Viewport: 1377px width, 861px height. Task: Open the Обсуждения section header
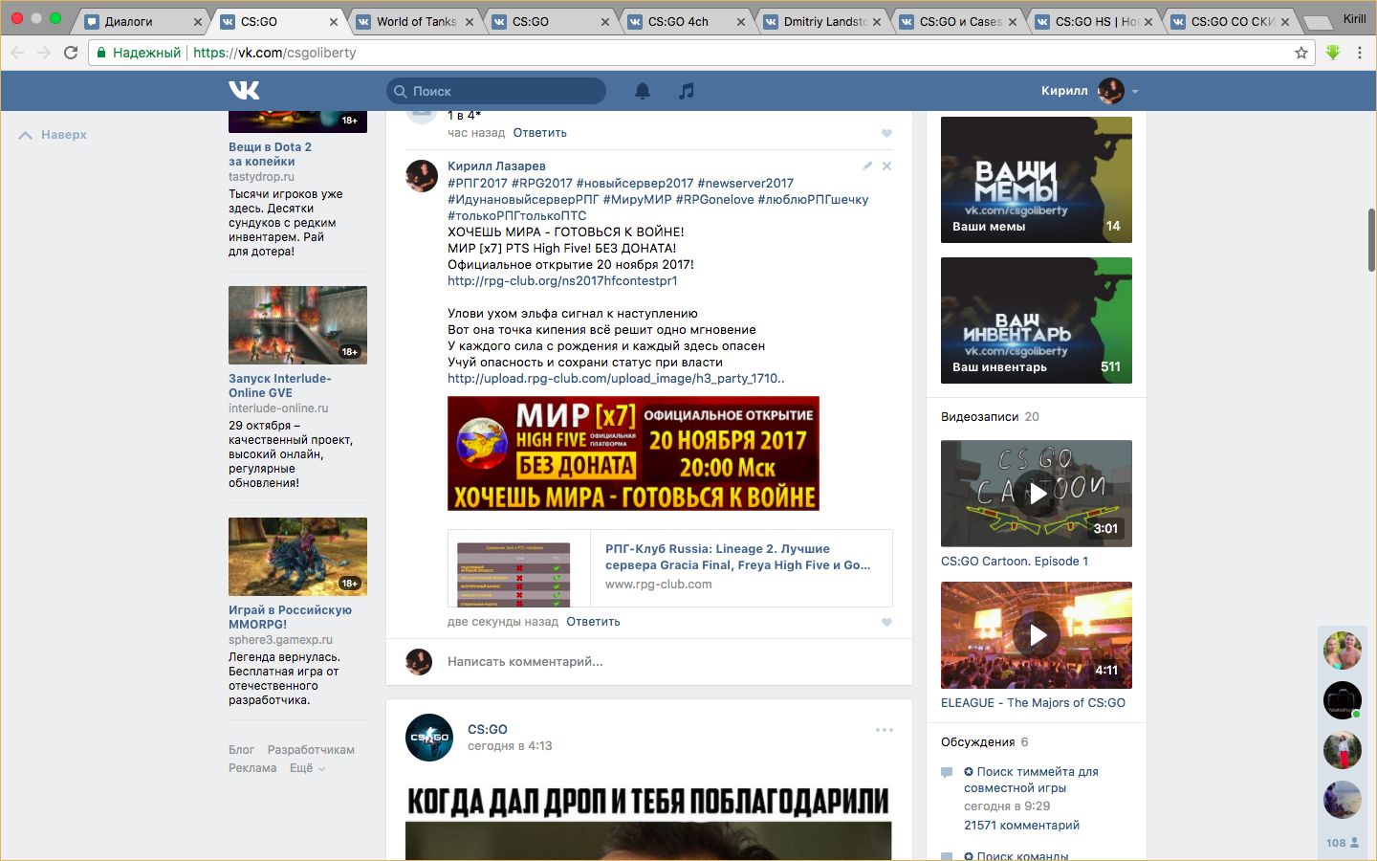click(985, 742)
